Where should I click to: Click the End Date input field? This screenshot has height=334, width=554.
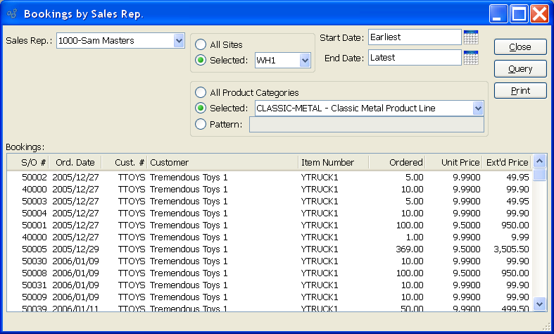[x=414, y=58]
